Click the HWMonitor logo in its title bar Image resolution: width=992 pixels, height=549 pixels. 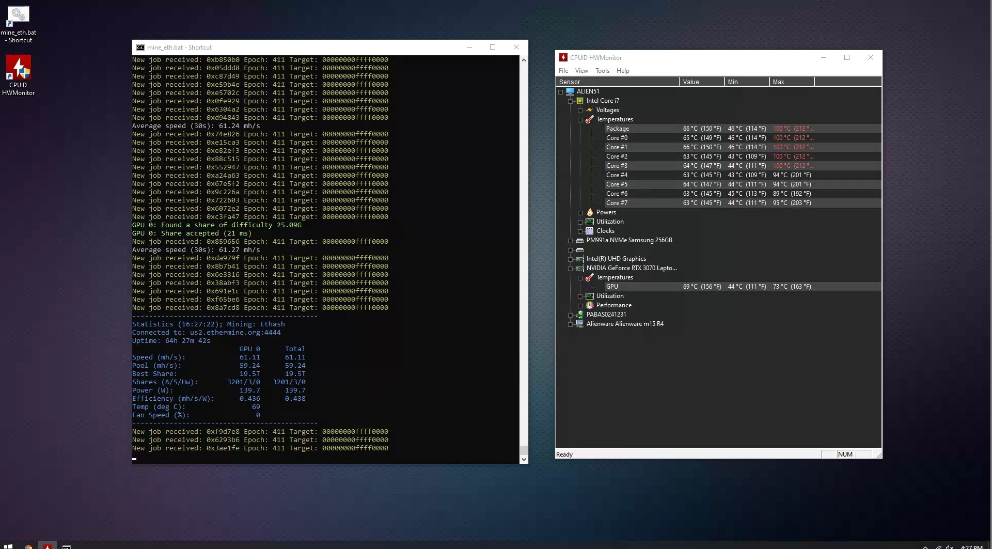(x=563, y=57)
